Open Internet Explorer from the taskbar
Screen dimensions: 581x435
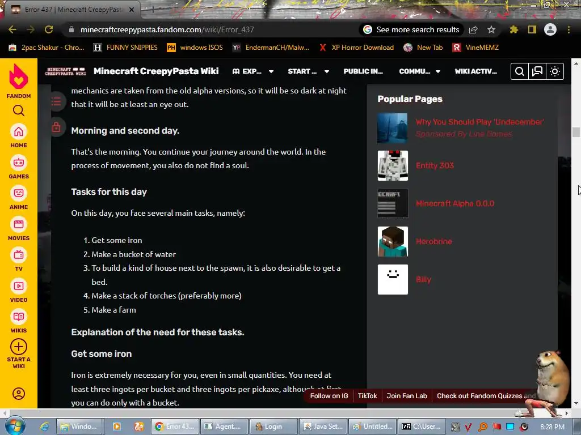coord(44,427)
